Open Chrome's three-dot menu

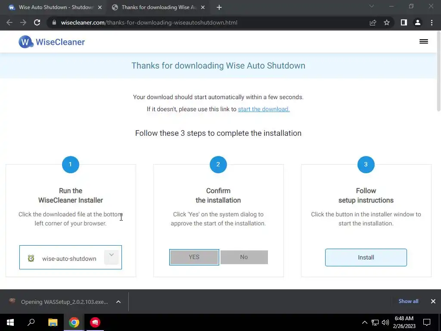432,22
